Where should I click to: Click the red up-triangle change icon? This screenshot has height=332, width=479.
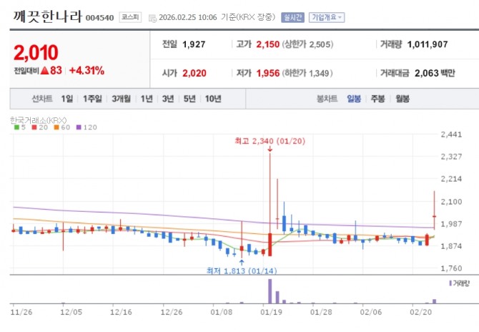44,71
